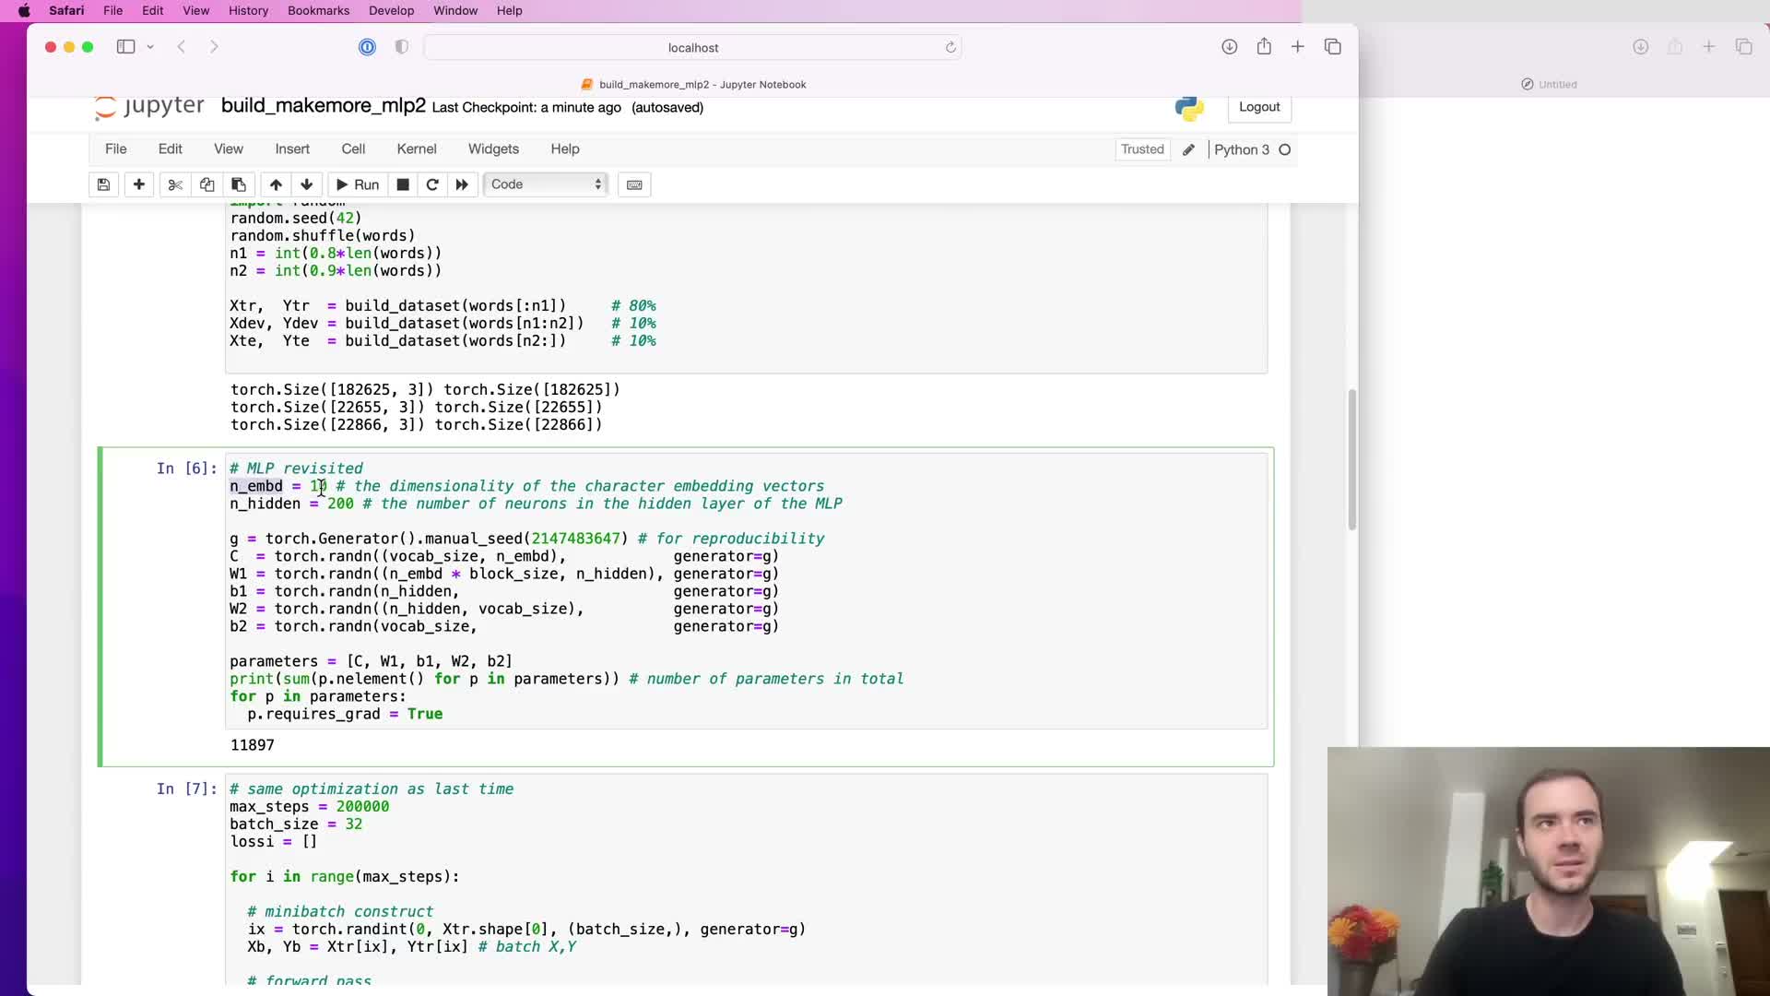Paste cells below icon
The height and width of the screenshot is (996, 1770).
tap(239, 184)
